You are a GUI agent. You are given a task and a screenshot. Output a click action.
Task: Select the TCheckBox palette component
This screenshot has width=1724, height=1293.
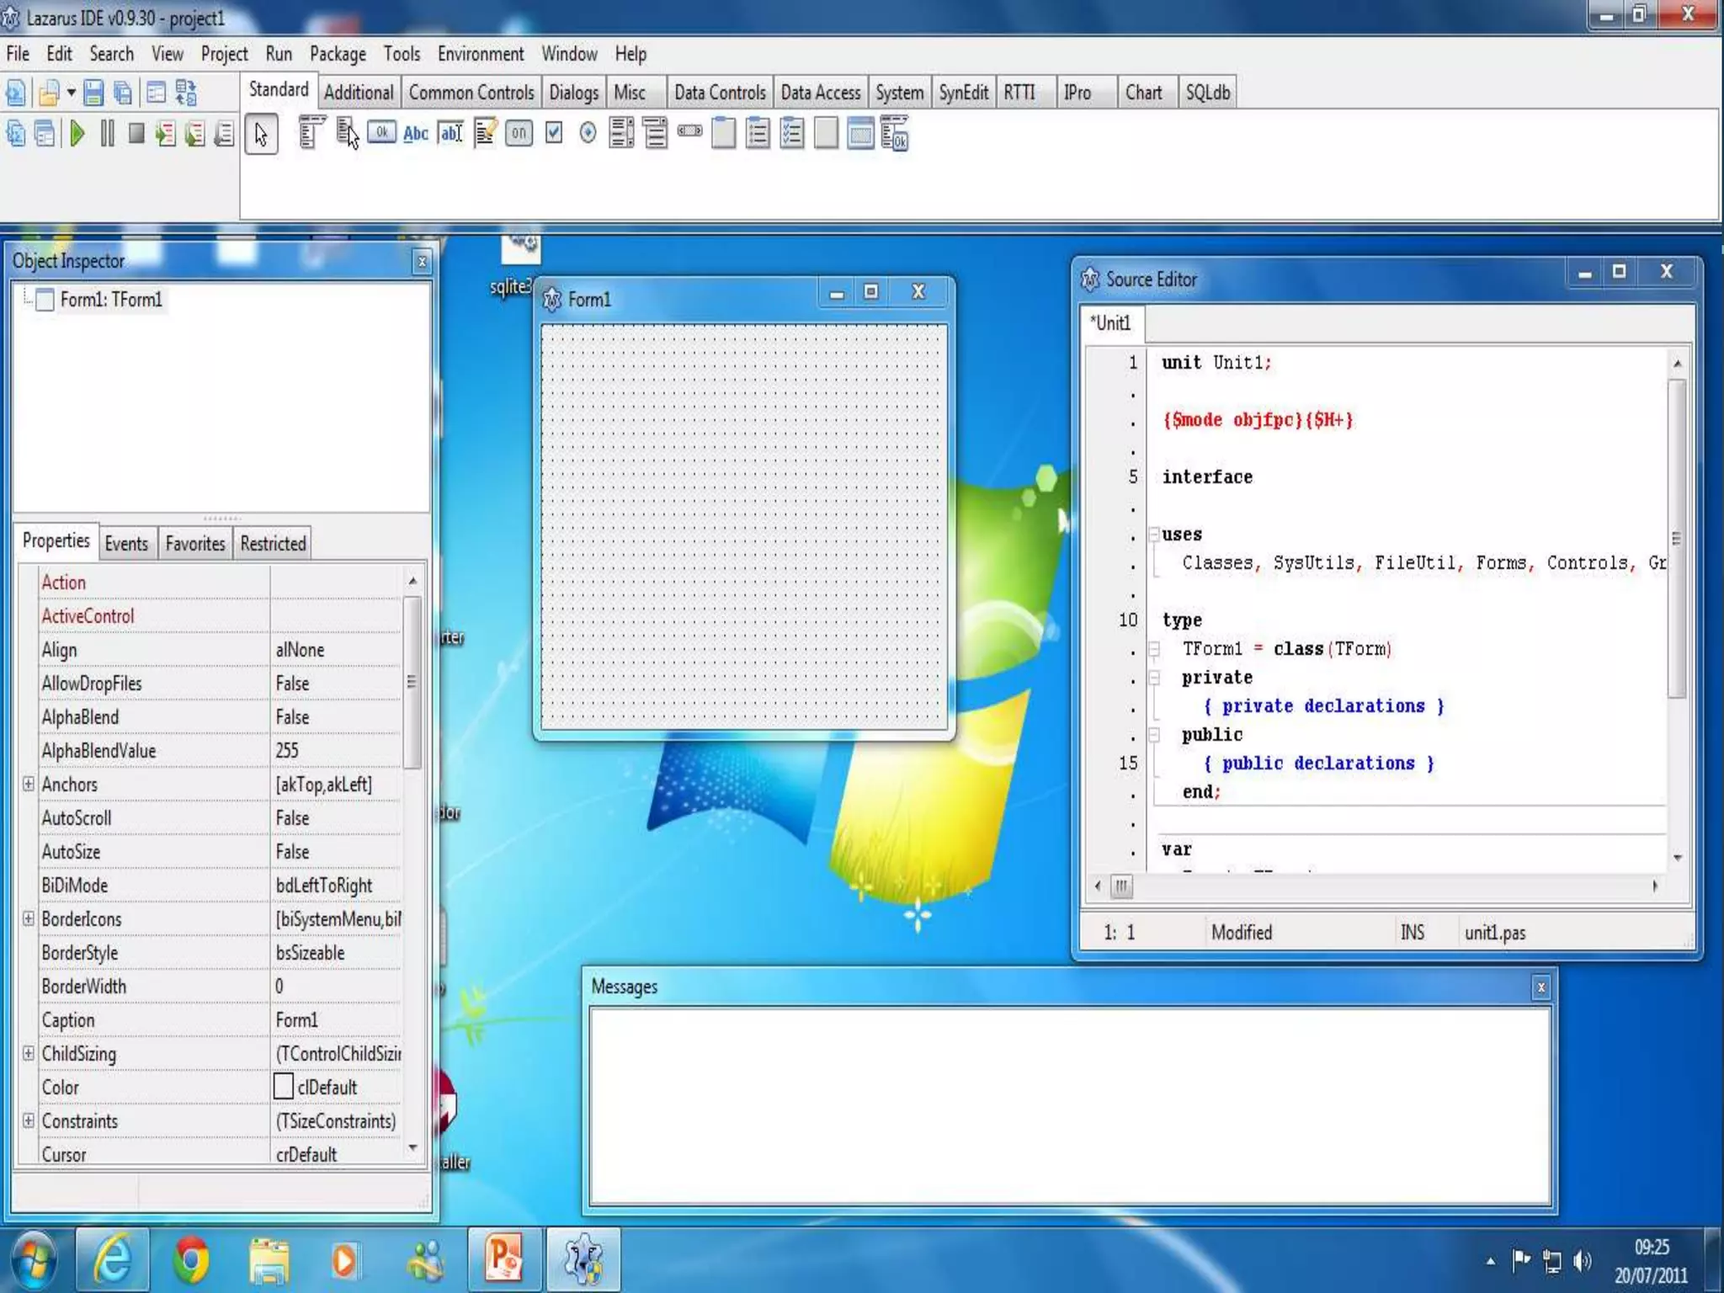click(x=554, y=133)
